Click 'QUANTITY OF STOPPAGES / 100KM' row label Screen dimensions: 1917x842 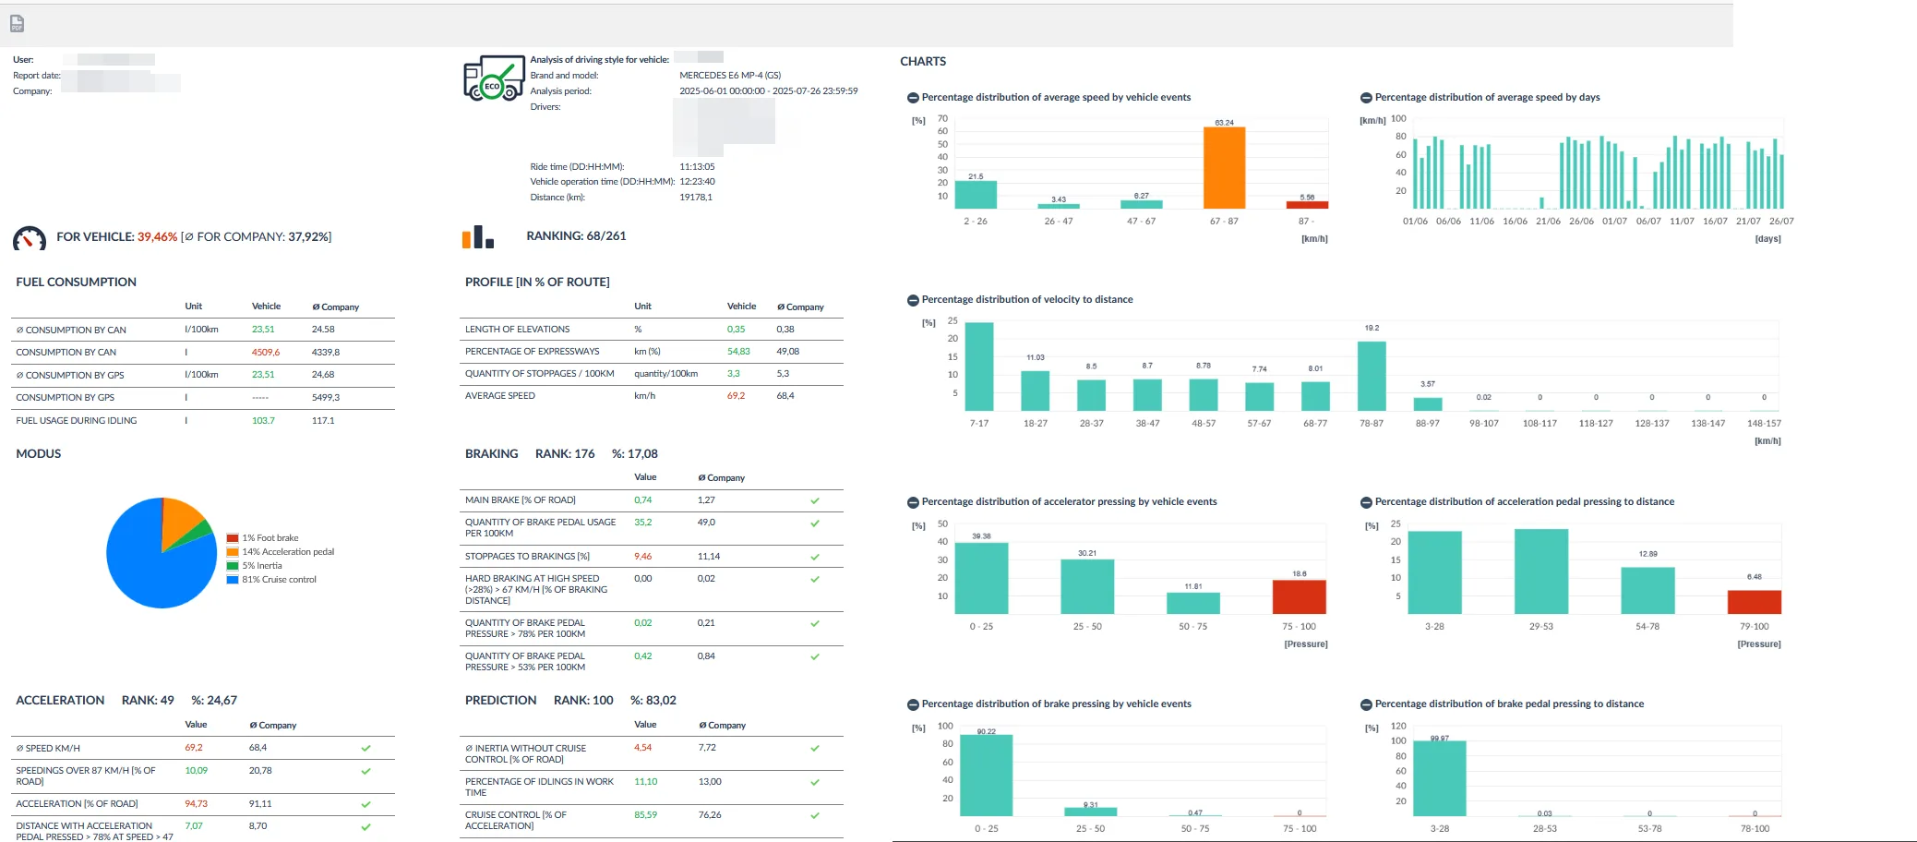(x=540, y=374)
